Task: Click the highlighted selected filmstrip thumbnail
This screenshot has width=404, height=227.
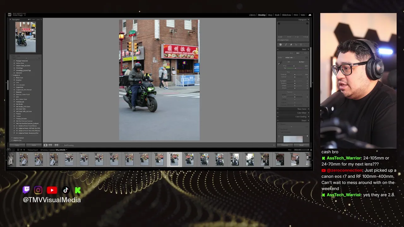Action: coord(174,160)
